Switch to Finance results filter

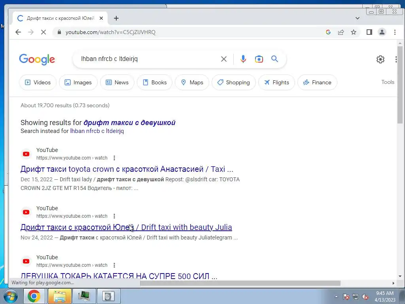pyautogui.click(x=317, y=82)
